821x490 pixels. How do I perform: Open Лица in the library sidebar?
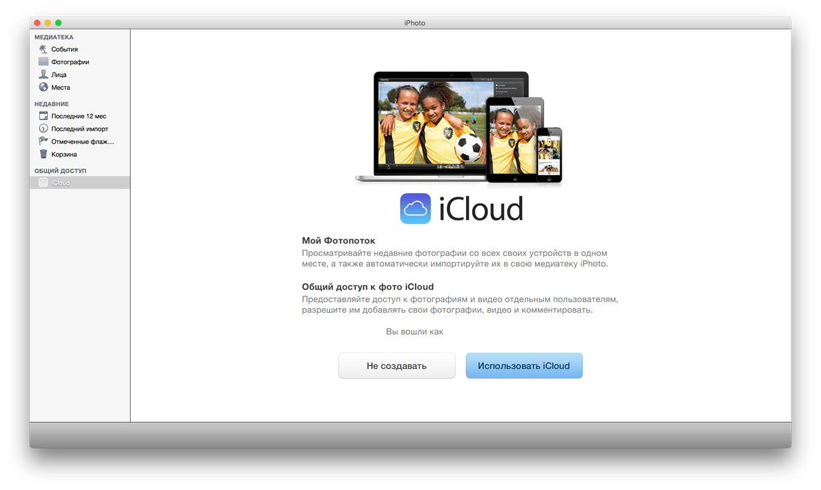[80, 75]
